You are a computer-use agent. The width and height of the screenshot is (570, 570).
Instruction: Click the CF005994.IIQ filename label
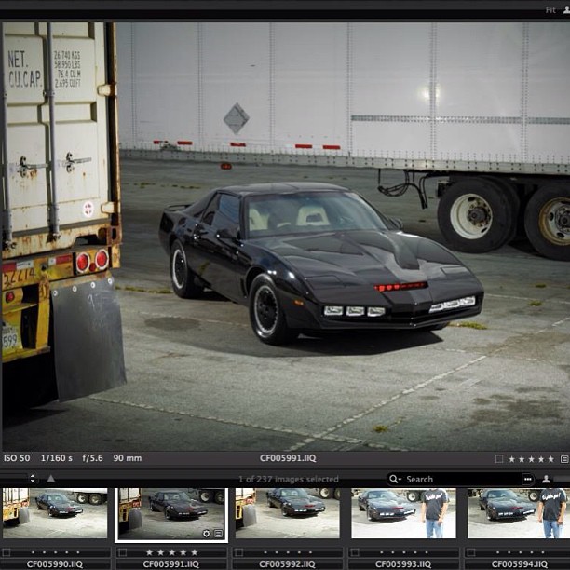point(520,564)
